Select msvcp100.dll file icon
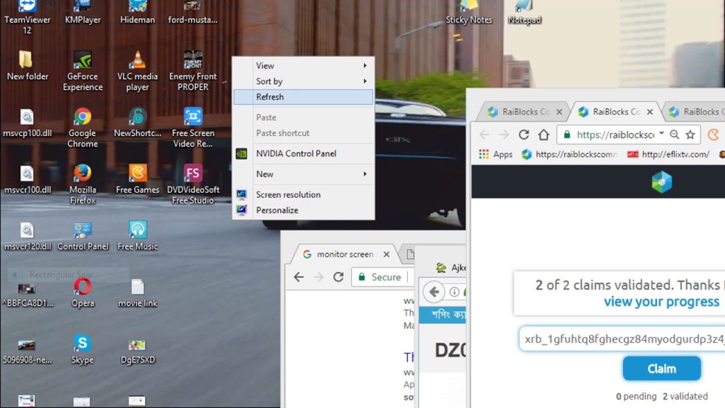 [x=27, y=122]
